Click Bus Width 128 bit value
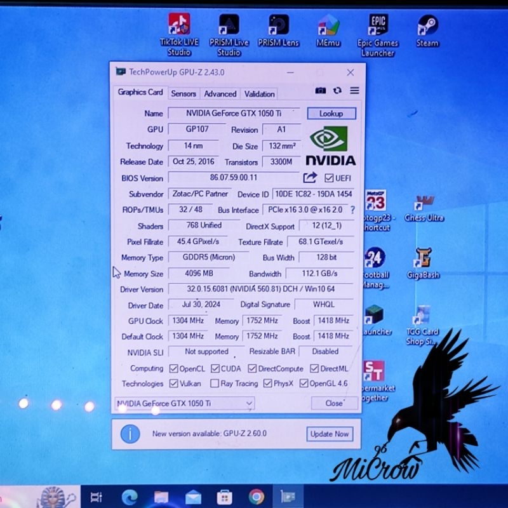This screenshot has width=508, height=508. pos(326,258)
